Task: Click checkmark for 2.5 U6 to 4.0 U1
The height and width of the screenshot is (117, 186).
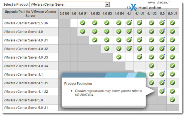Action: pyautogui.click(x=83, y=23)
